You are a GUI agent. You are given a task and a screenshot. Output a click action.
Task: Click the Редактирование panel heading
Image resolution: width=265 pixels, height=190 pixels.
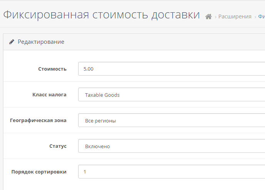[x=41, y=42]
